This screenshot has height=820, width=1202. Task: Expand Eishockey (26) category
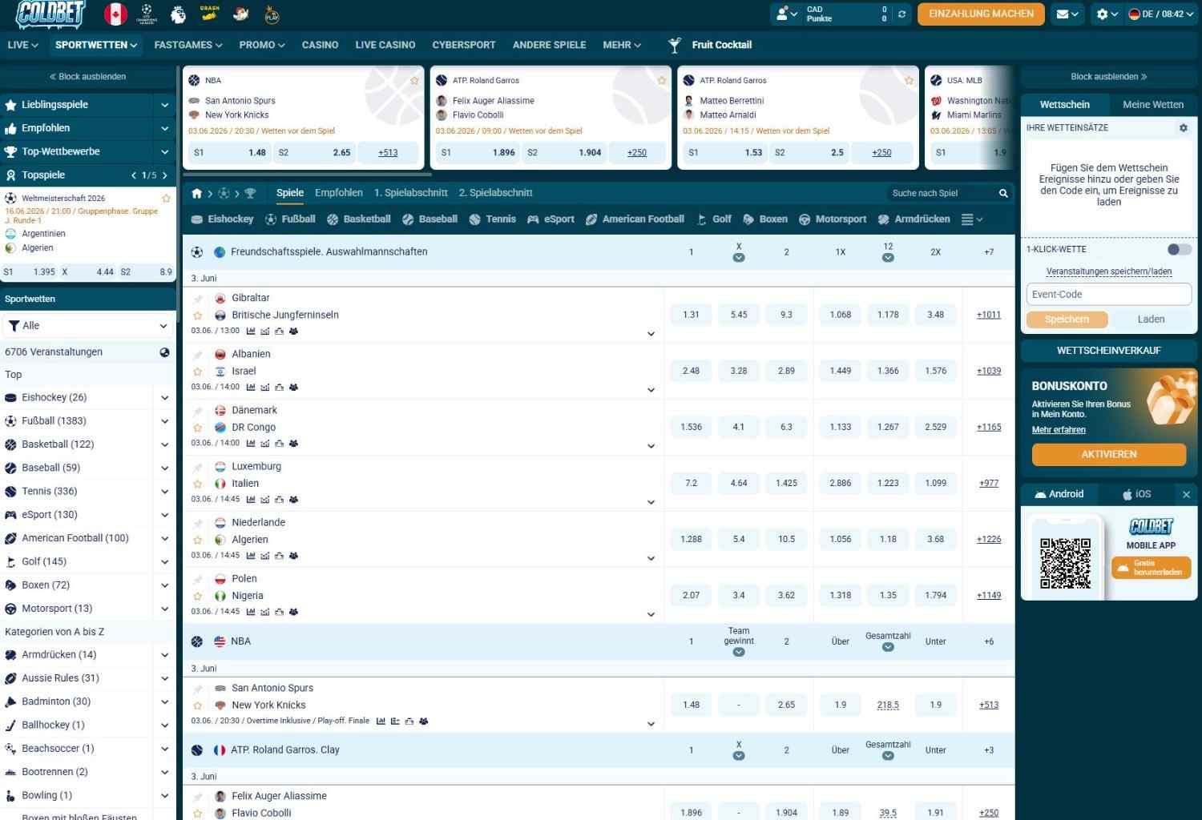(164, 397)
